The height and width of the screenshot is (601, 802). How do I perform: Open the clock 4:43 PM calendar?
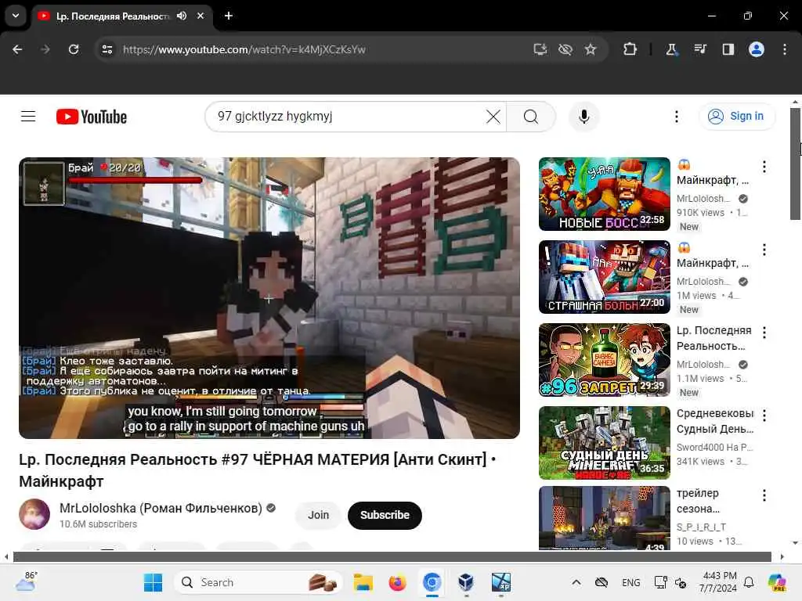coord(719,582)
